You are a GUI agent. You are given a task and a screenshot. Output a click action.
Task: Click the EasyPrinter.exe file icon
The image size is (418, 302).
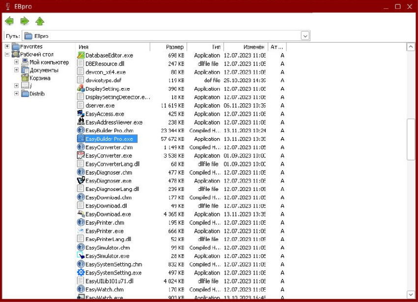81,231
